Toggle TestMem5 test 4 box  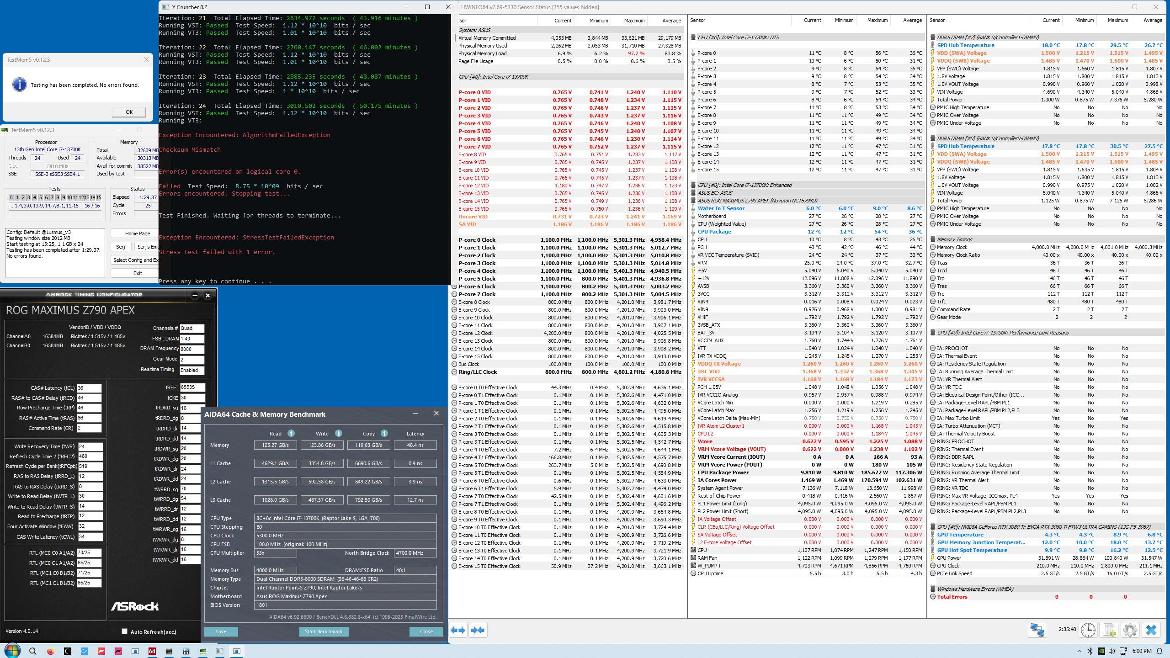[34, 197]
